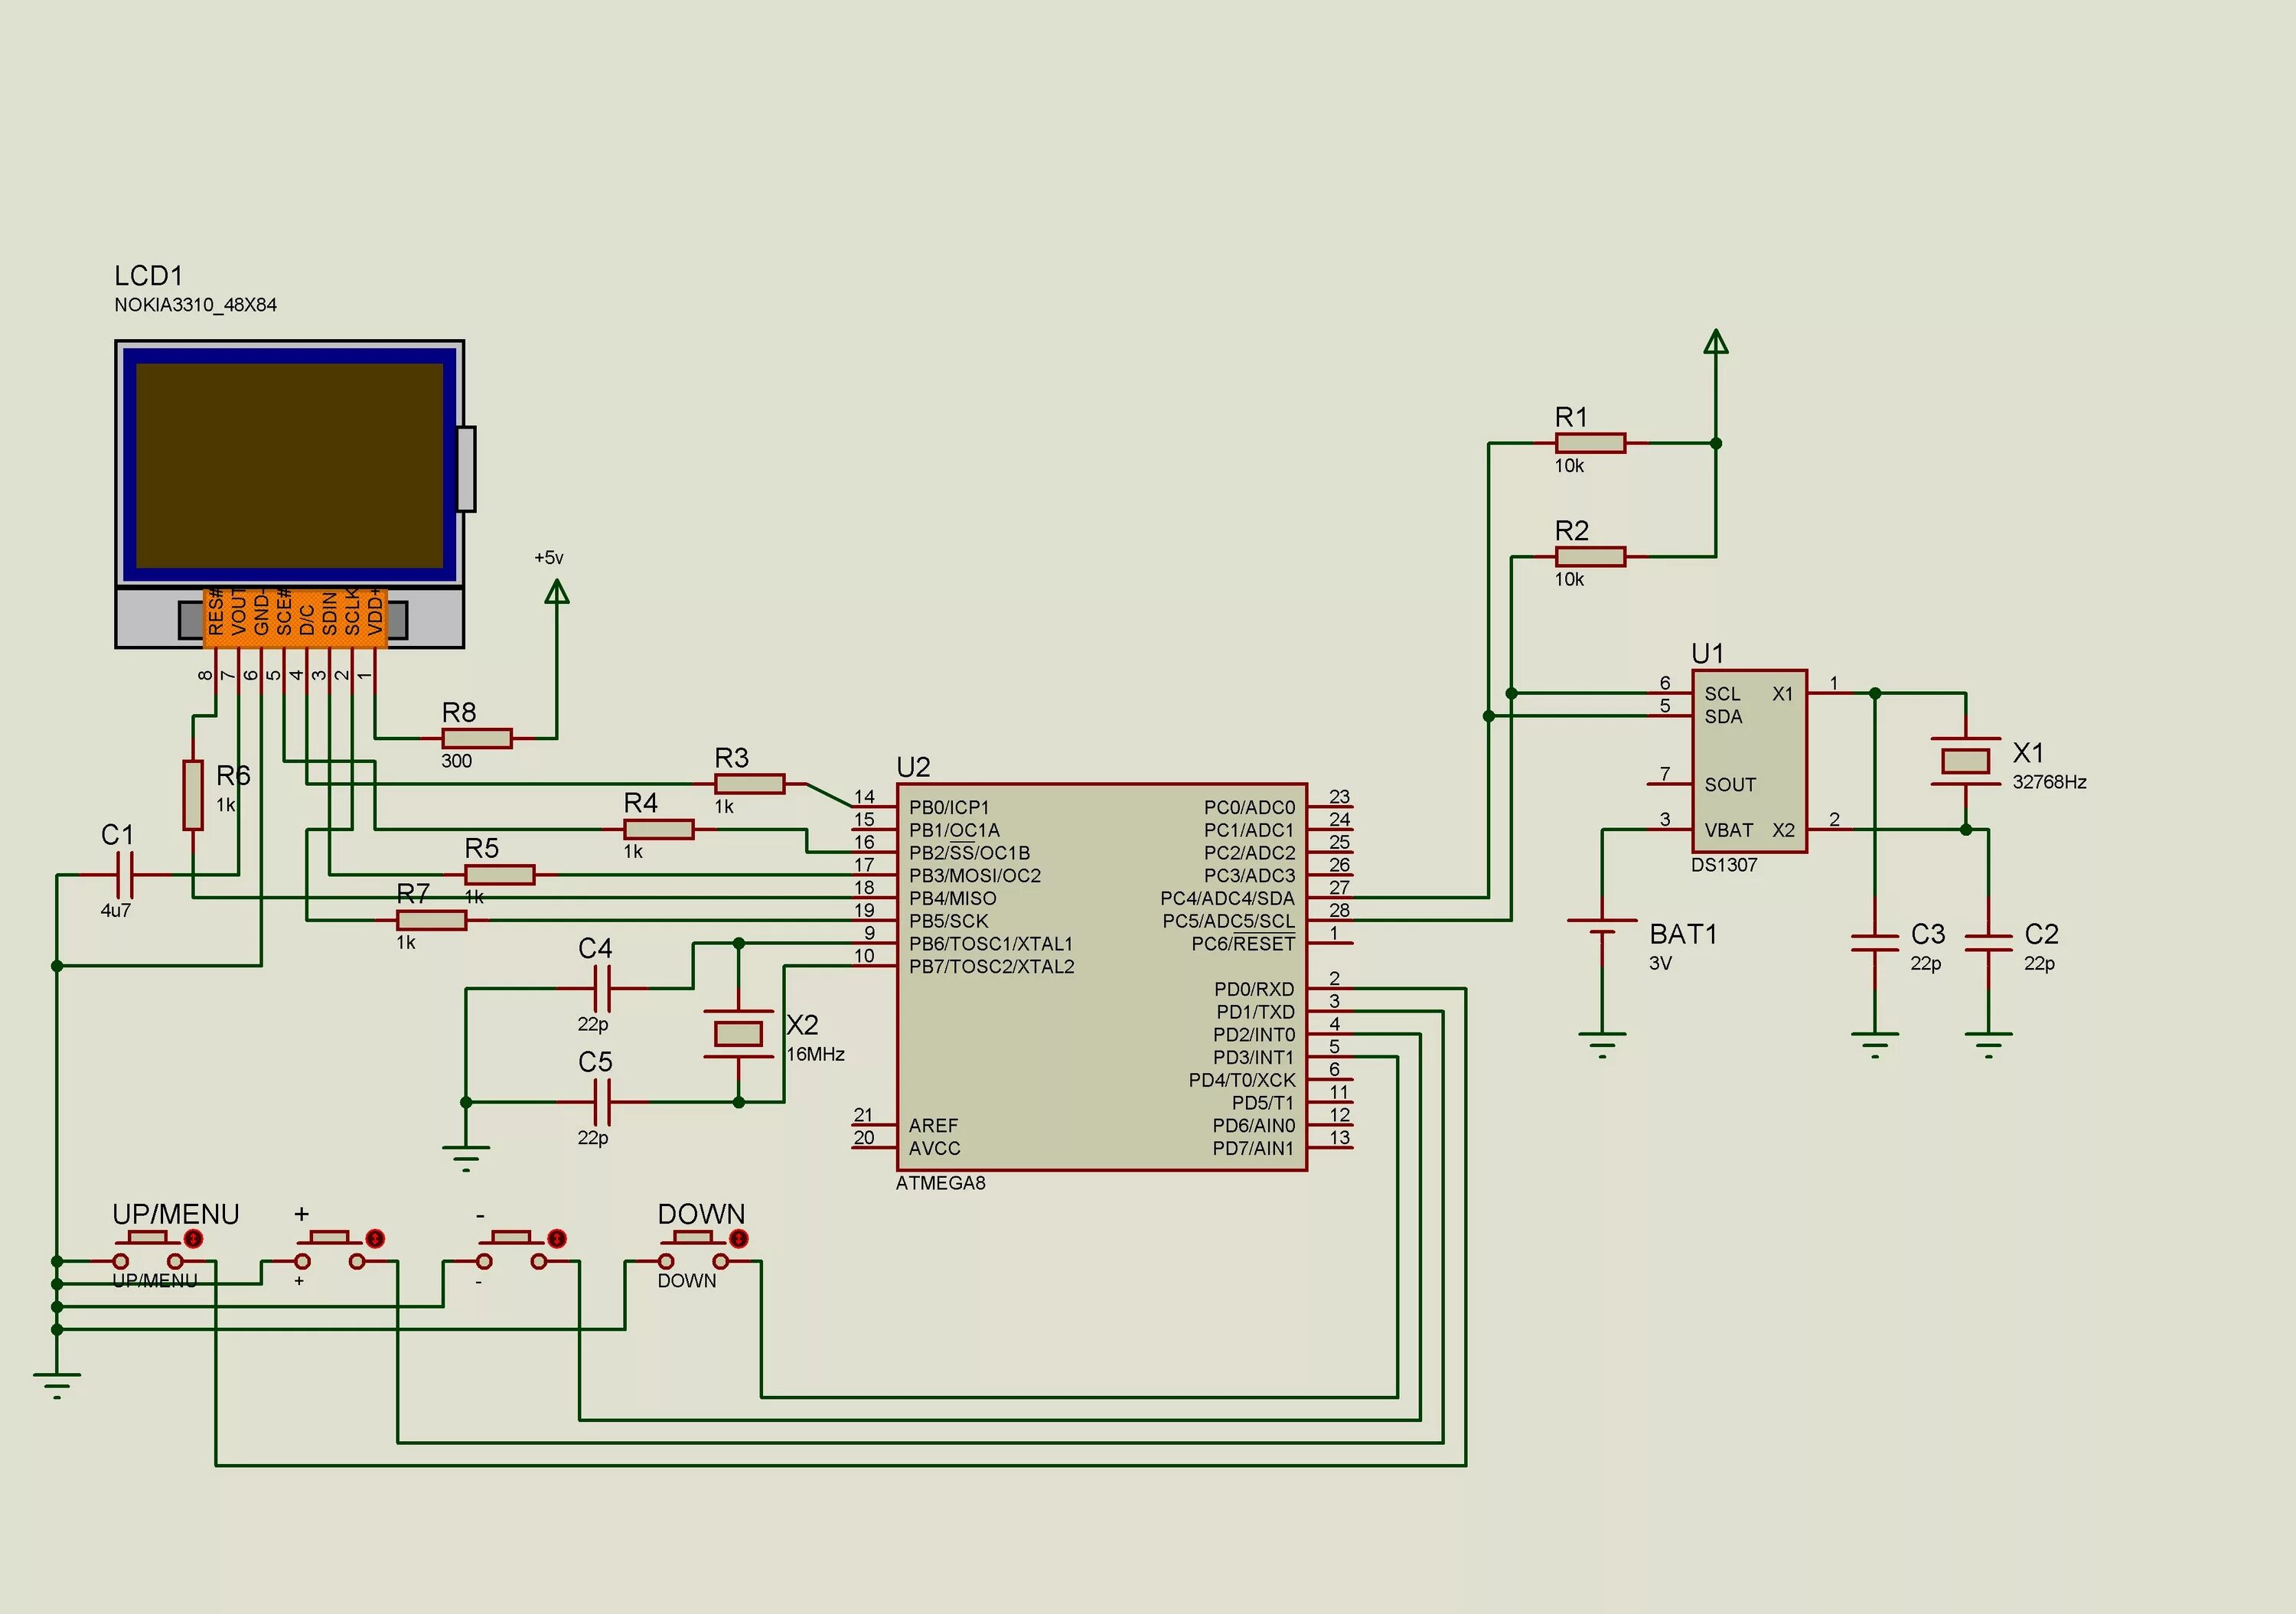Select resistor R5 symbol

(500, 875)
